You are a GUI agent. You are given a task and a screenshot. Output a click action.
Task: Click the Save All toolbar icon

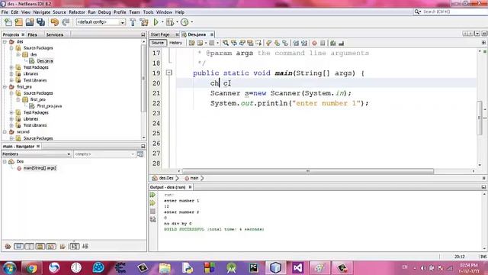pyautogui.click(x=40, y=22)
